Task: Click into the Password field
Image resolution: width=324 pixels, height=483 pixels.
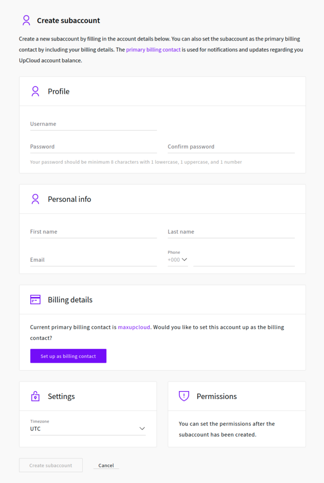Action: point(93,147)
